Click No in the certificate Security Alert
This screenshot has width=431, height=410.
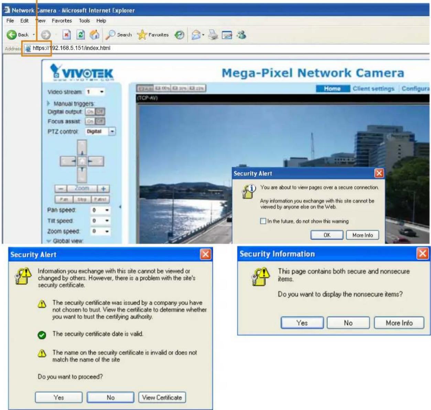(110, 397)
